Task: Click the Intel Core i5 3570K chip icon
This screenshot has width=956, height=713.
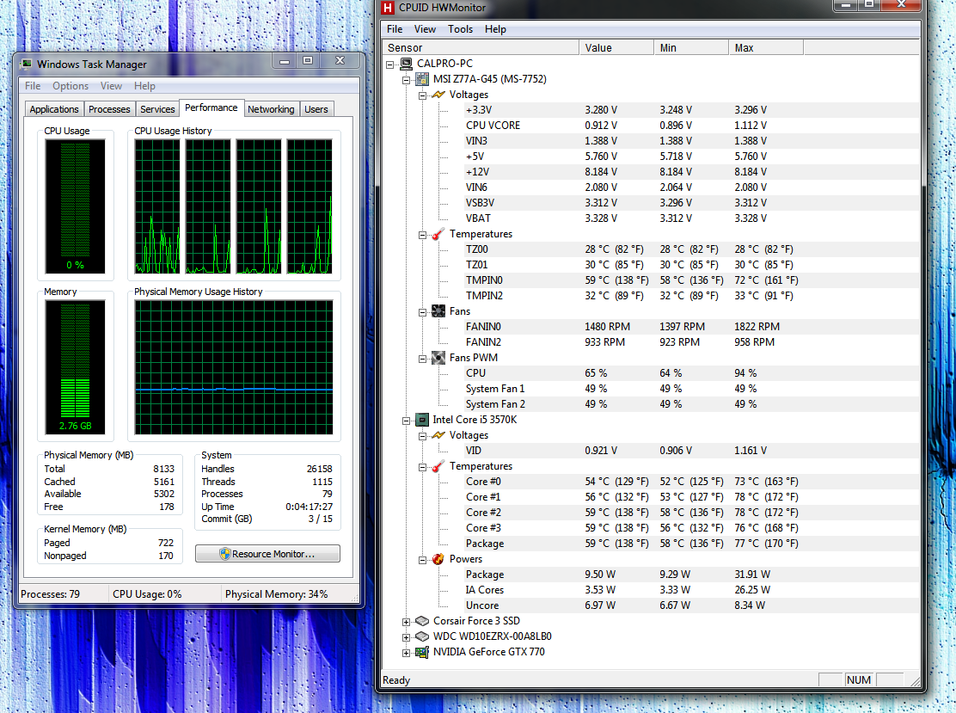Action: tap(422, 420)
